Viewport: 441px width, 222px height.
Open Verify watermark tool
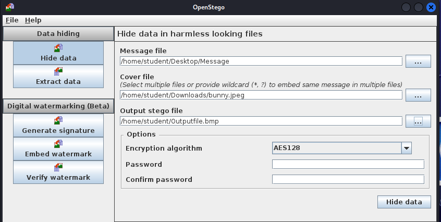click(x=58, y=172)
